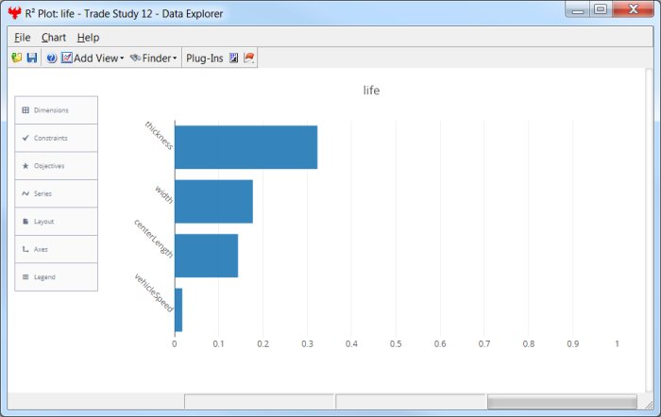This screenshot has width=661, height=417.
Task: Click the thickness bar in the chart
Action: click(246, 147)
